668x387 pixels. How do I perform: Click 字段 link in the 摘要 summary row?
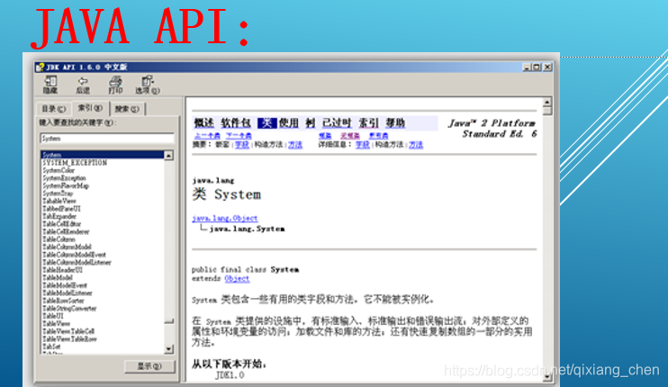242,145
